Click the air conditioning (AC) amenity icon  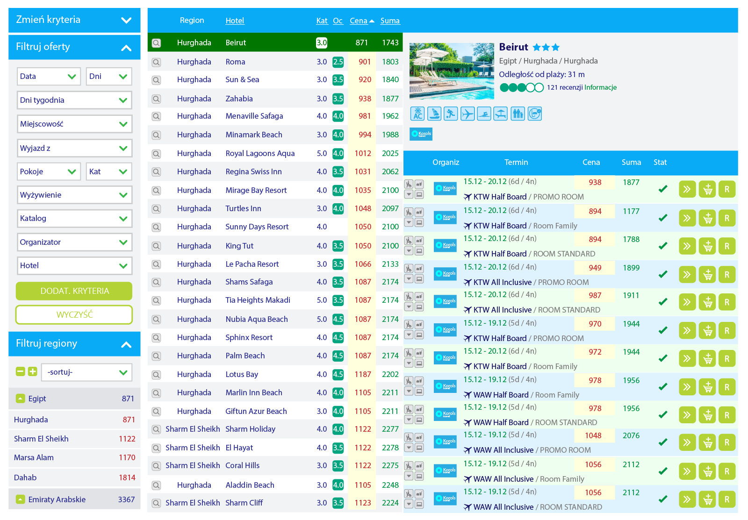tap(417, 114)
